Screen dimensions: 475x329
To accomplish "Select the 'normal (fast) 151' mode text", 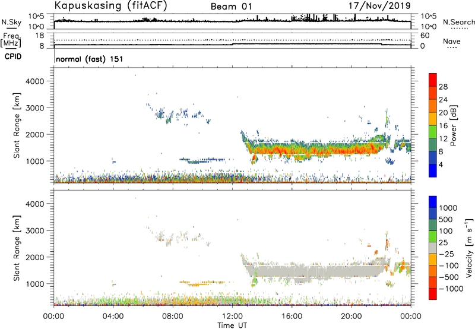I will tap(90, 59).
